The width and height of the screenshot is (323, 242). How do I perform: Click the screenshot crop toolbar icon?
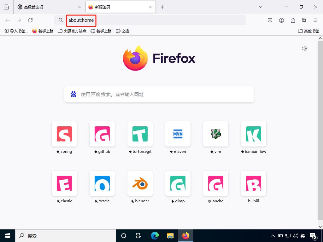tap(304, 20)
